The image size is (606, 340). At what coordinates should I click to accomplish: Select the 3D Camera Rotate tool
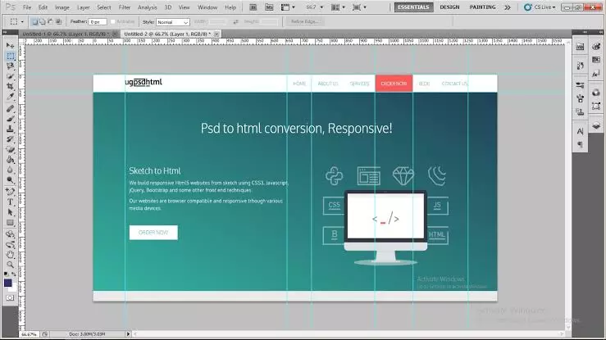pos(10,244)
